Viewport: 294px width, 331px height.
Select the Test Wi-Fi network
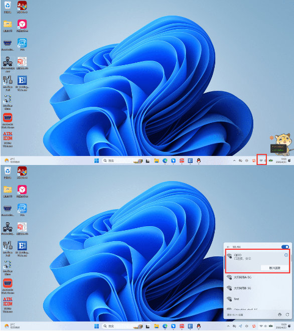[x=257, y=299]
